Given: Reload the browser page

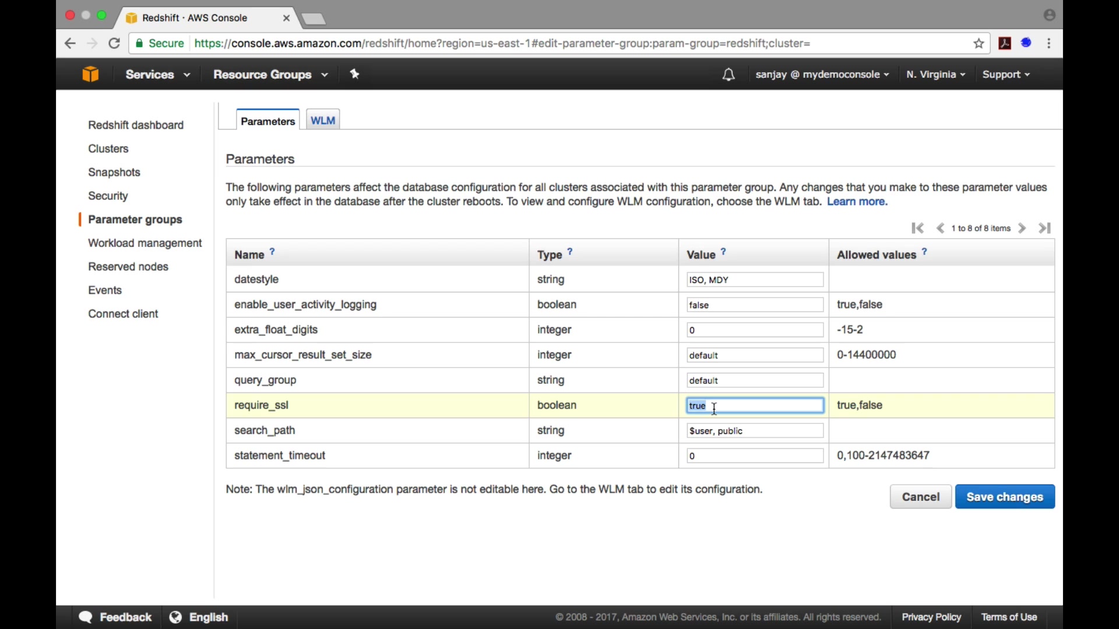Looking at the screenshot, I should coord(115,44).
